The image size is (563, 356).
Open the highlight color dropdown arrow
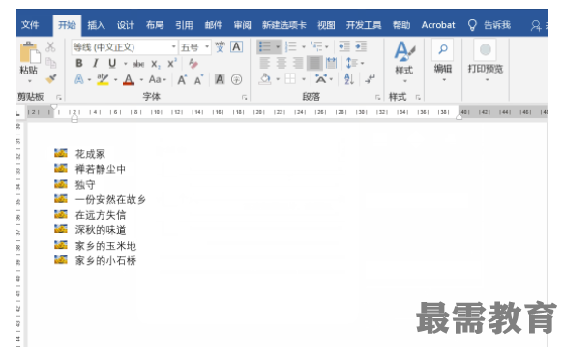pyautogui.click(x=116, y=79)
